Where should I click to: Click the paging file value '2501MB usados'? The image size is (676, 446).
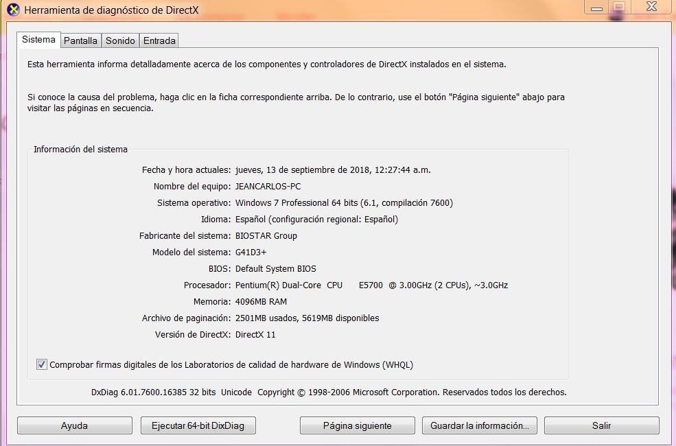(266, 318)
